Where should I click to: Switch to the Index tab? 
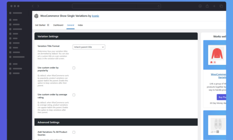[80, 25]
